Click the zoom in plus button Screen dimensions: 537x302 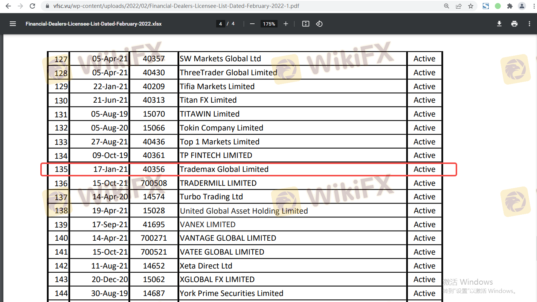(x=286, y=24)
